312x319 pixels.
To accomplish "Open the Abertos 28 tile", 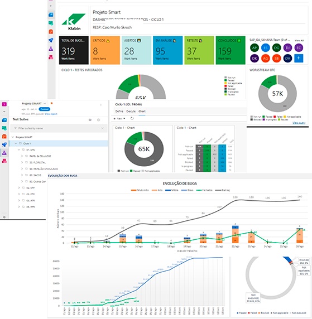I will [x=136, y=50].
